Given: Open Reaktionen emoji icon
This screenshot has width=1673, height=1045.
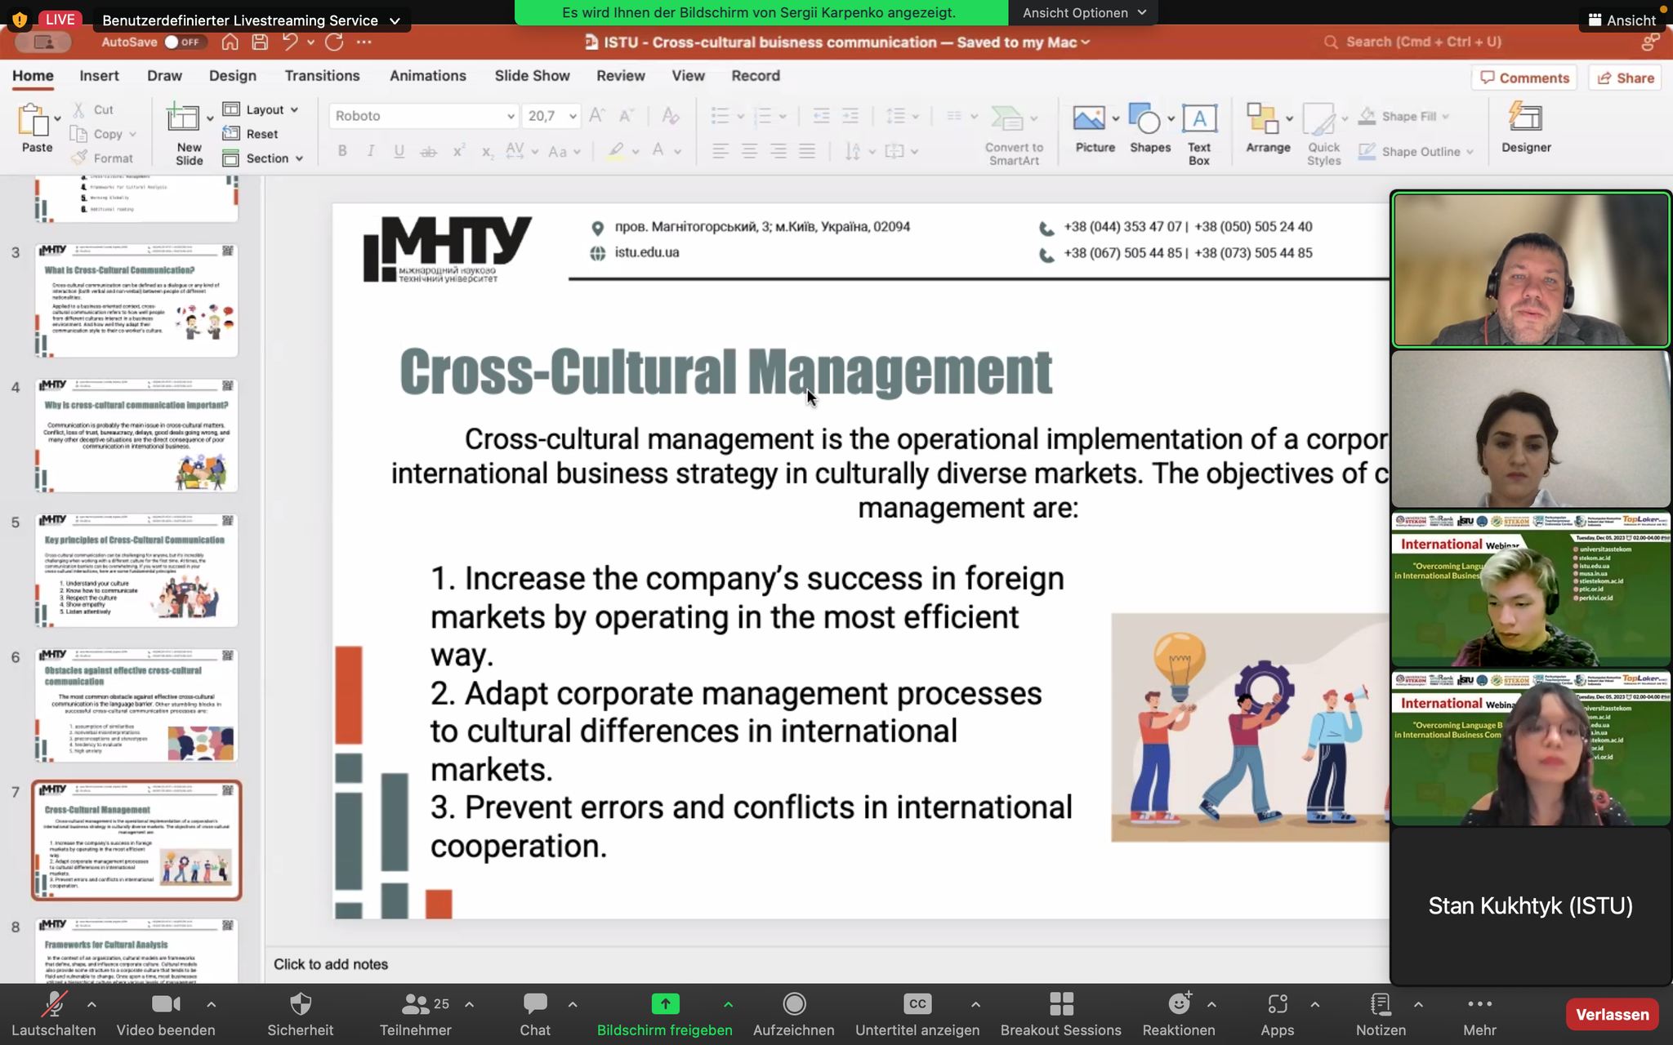Looking at the screenshot, I should pos(1179,1003).
